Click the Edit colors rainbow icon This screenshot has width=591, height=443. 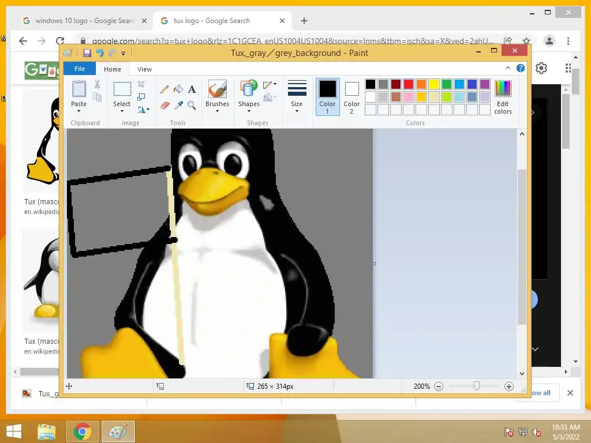[x=503, y=88]
